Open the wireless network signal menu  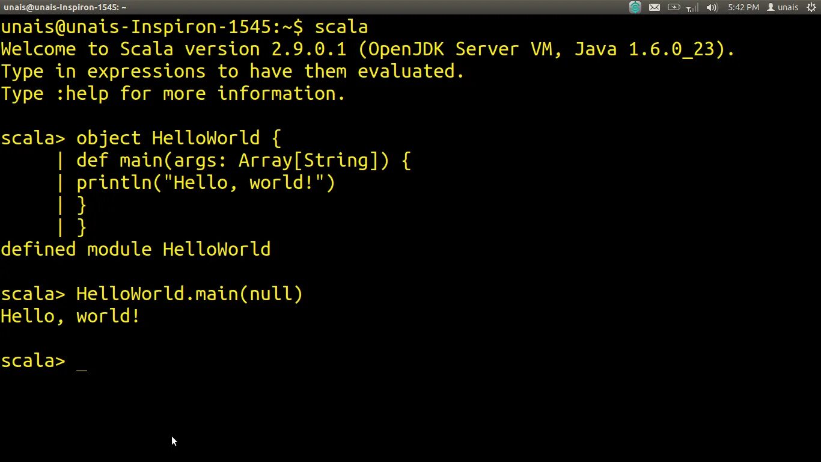click(692, 7)
